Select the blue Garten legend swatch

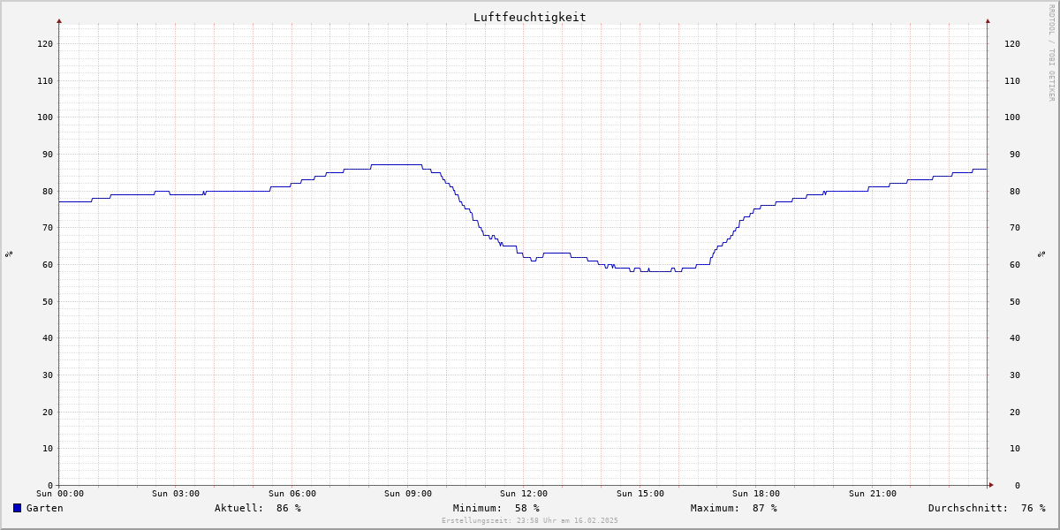tap(17, 508)
